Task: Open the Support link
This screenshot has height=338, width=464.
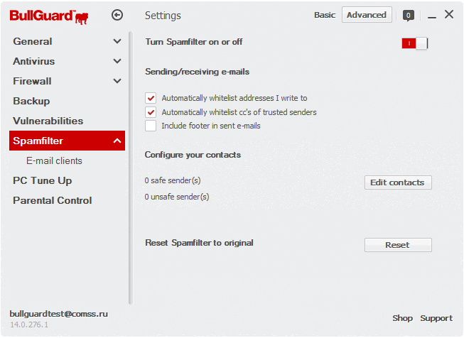Action: click(x=436, y=318)
